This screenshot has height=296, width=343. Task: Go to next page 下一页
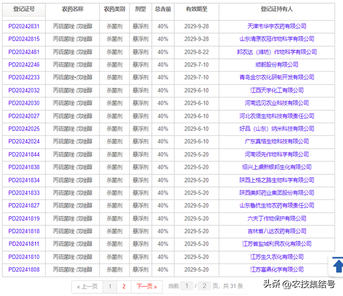146,286
